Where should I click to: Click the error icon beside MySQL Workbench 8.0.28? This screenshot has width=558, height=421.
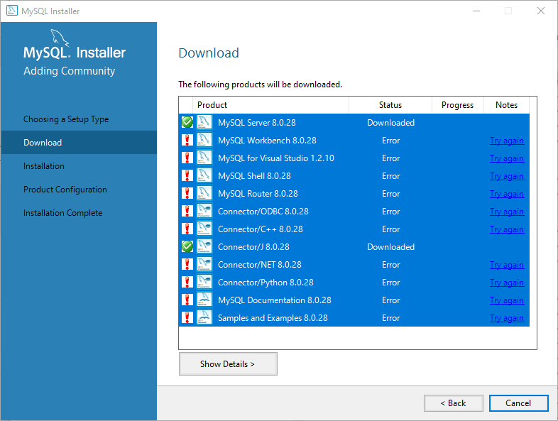click(187, 140)
